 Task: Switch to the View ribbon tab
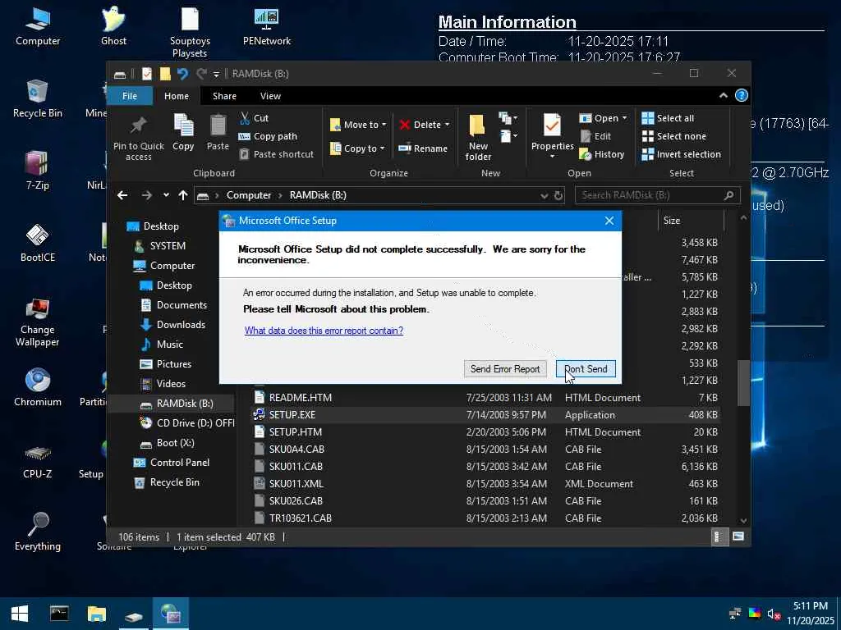270,96
